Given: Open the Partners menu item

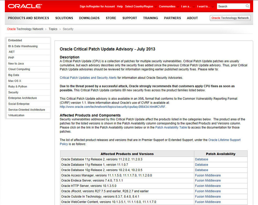Looking at the screenshot, I should 172,18.
